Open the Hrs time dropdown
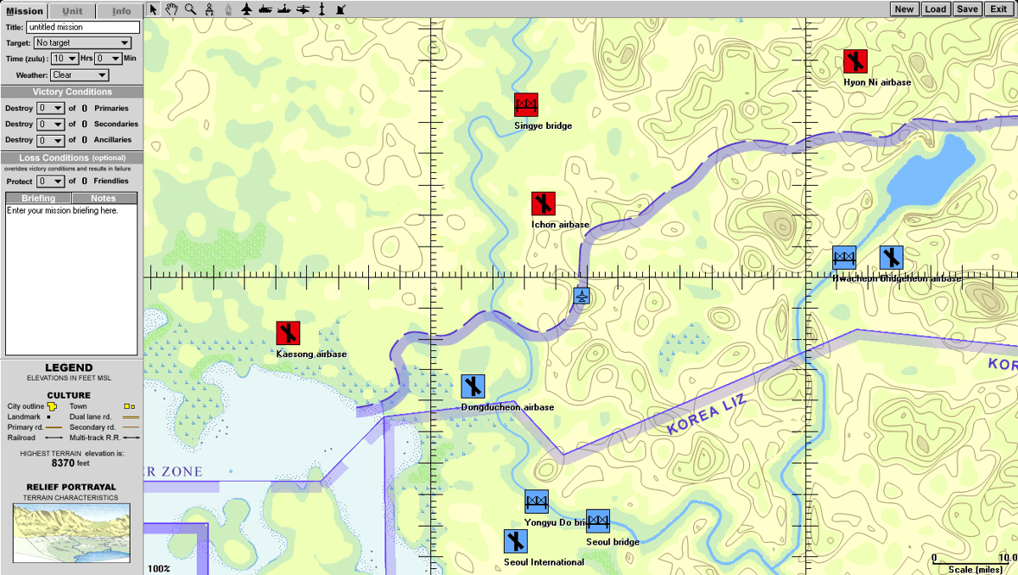The width and height of the screenshot is (1018, 575). point(64,59)
